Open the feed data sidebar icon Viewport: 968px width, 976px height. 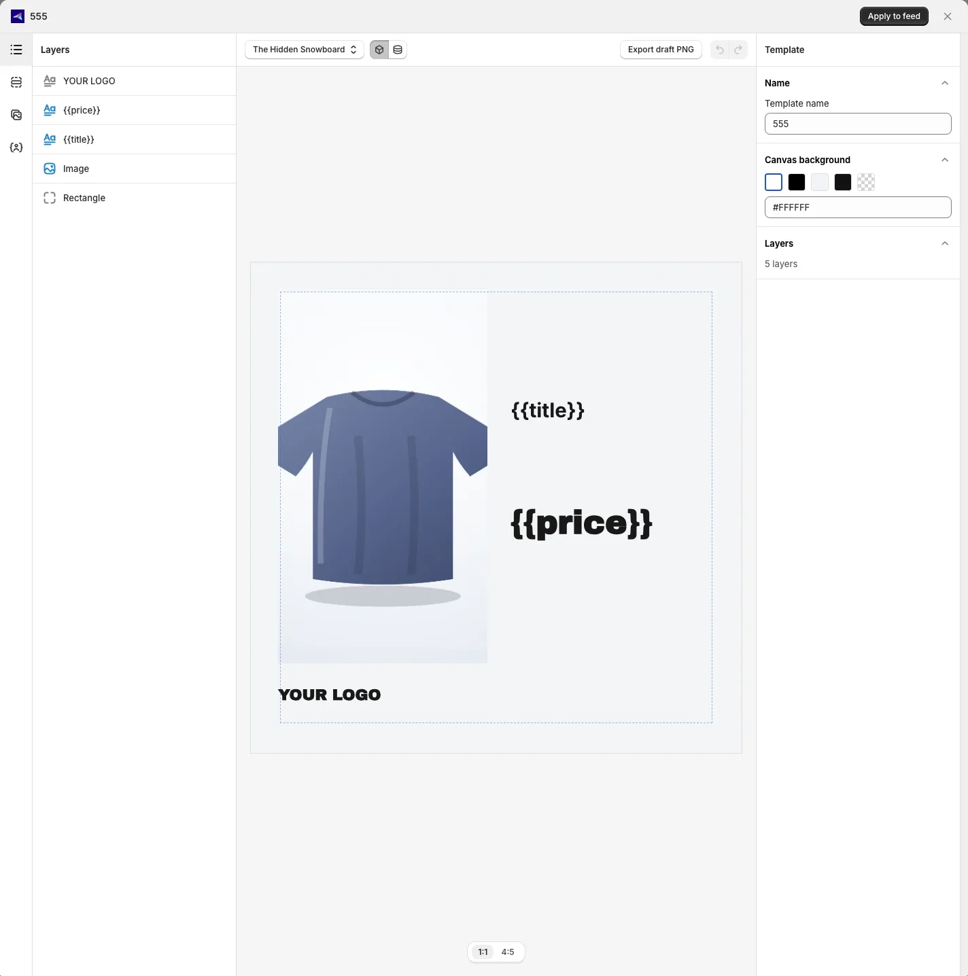(16, 82)
